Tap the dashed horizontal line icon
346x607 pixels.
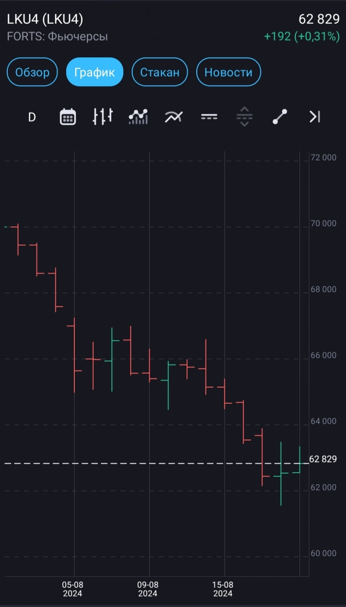point(209,117)
